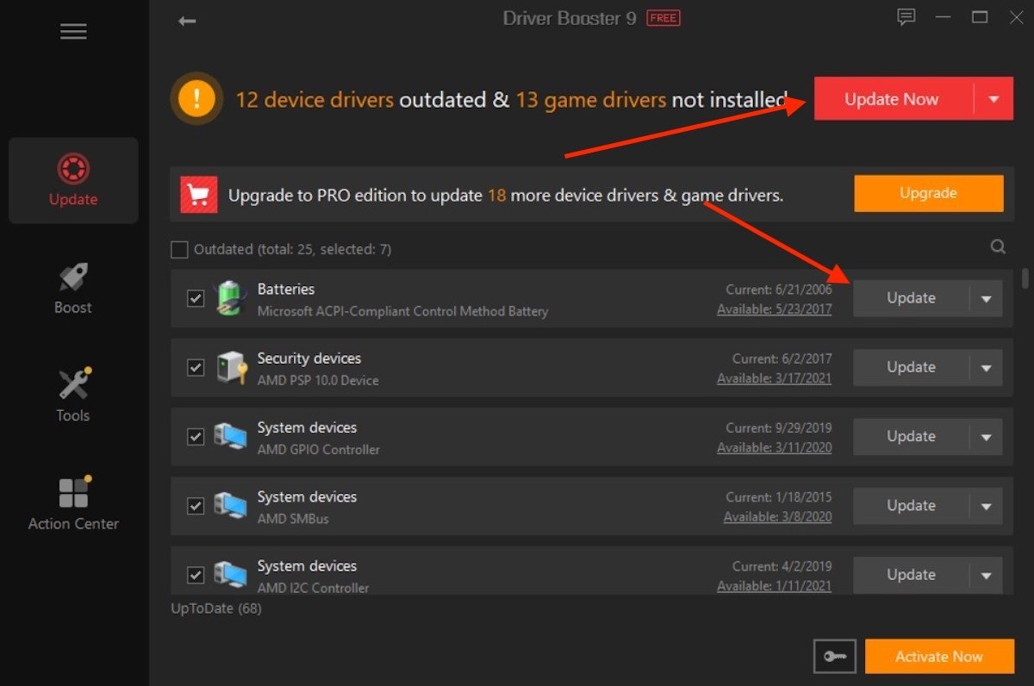This screenshot has width=1034, height=686.
Task: Uncheck the Security devices checkbox
Action: click(x=196, y=367)
